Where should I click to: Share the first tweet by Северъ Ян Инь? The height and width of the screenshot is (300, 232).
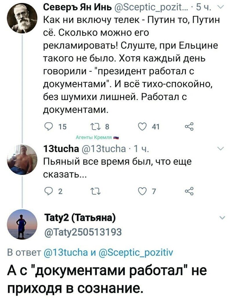coord(189,126)
